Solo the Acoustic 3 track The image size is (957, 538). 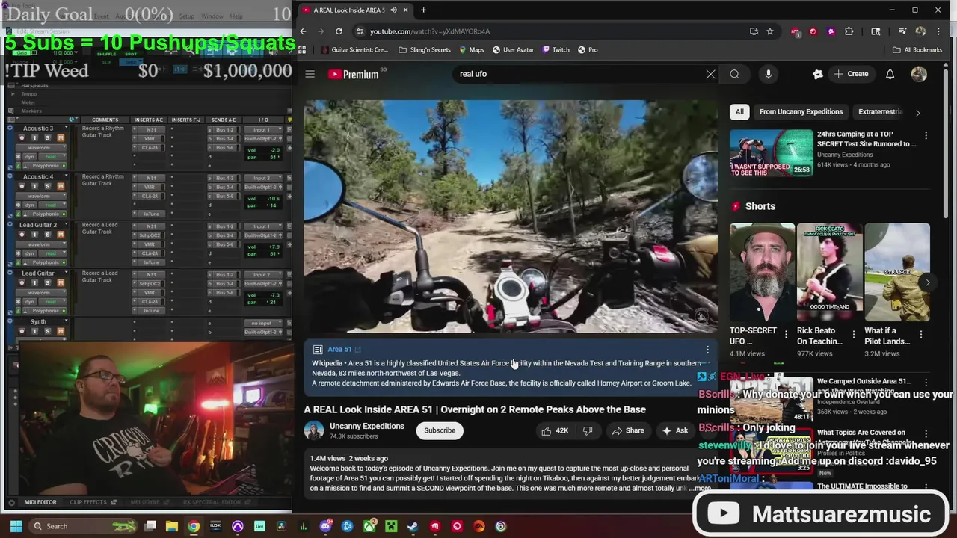[47, 137]
